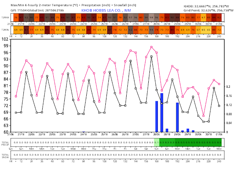The height and width of the screenshot is (170, 235).
Task: Select the 97 cell in T2MAX row
Action: [131, 18]
